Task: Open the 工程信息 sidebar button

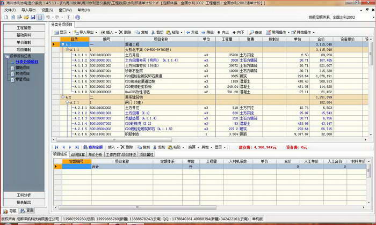Action: pos(24,28)
